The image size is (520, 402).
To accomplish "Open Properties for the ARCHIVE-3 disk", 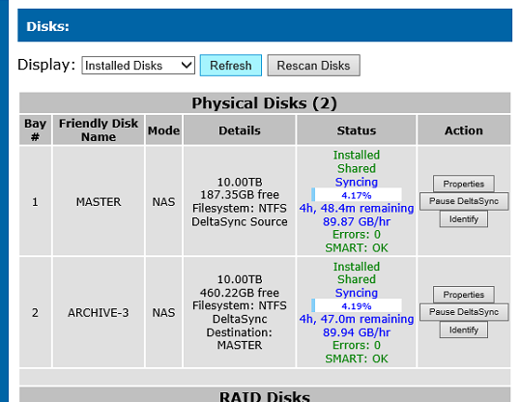I will tap(464, 295).
